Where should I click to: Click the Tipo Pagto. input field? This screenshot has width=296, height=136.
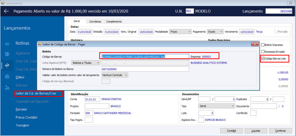[x=89, y=120]
